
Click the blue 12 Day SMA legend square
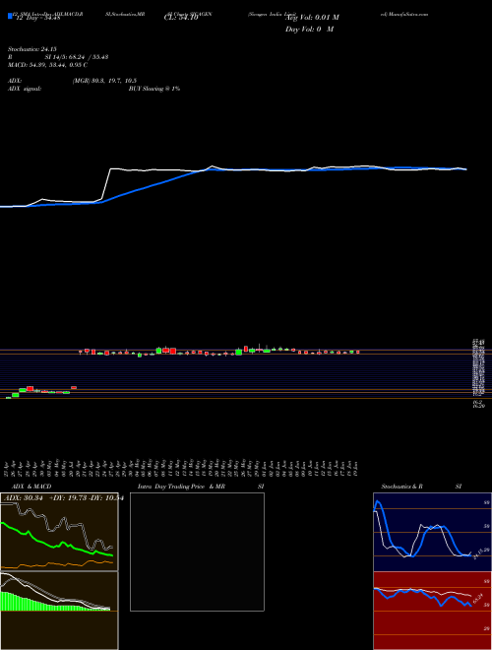(x=10, y=16)
